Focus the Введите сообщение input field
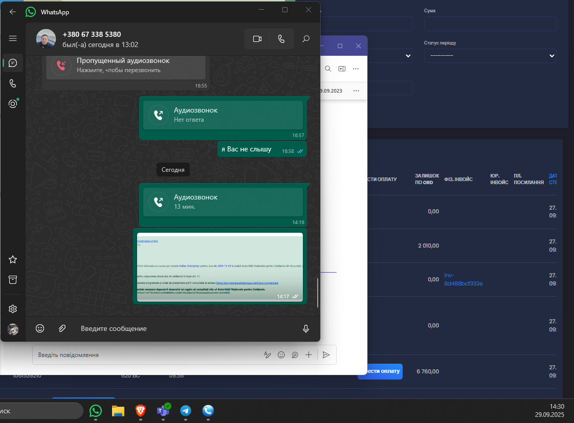Image resolution: width=574 pixels, height=423 pixels. 185,328
